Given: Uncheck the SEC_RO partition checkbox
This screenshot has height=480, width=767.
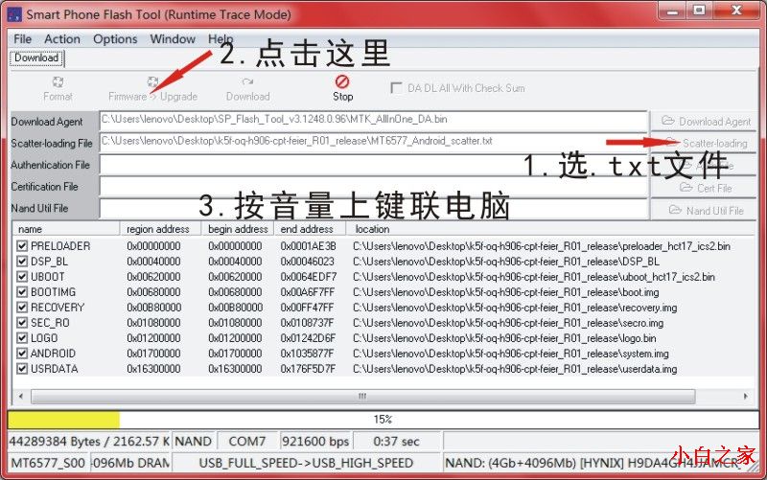Looking at the screenshot, I should [x=22, y=323].
